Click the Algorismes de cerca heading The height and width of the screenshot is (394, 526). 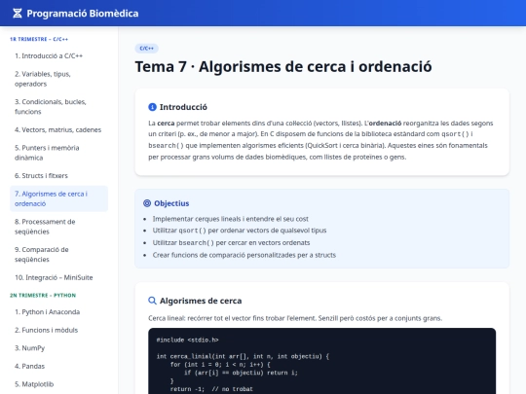click(x=201, y=301)
